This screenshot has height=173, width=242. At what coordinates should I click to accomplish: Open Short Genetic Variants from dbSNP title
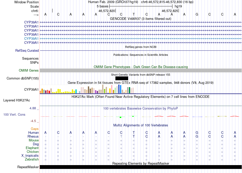point(140,75)
